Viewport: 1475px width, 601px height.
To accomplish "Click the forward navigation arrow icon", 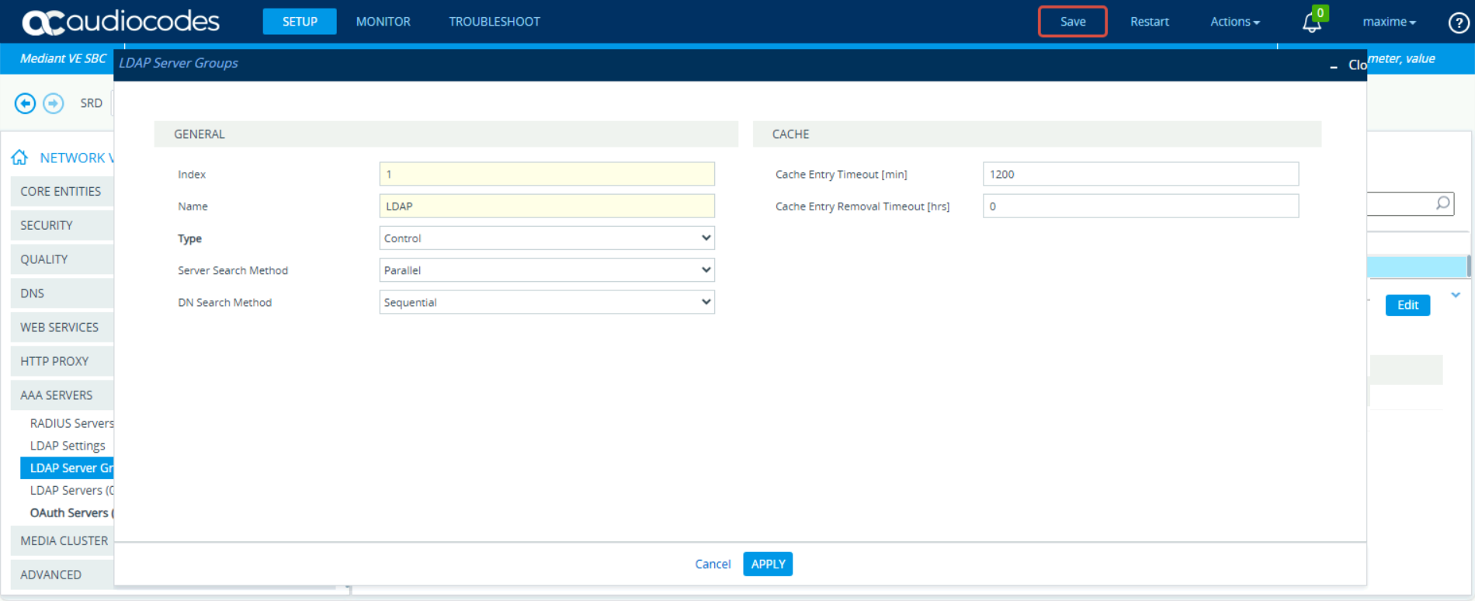I will (54, 103).
